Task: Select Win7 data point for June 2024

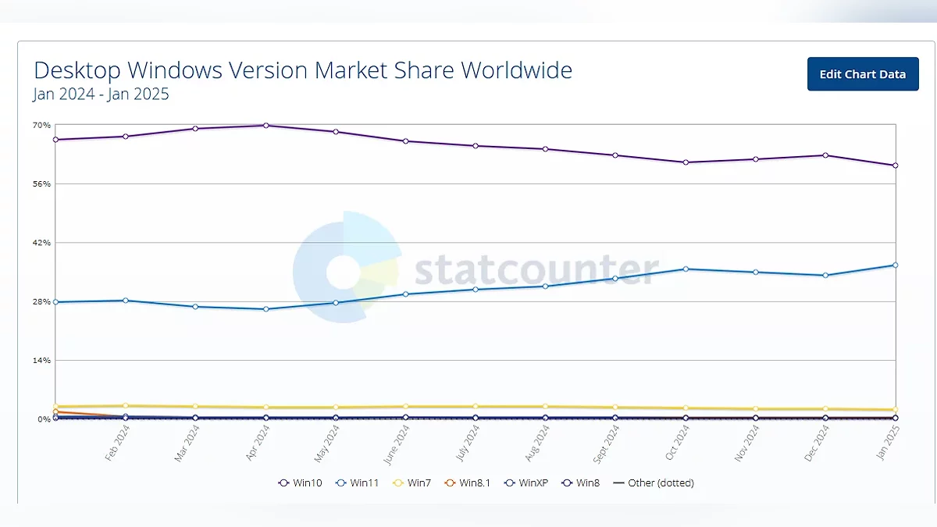Action: click(406, 407)
